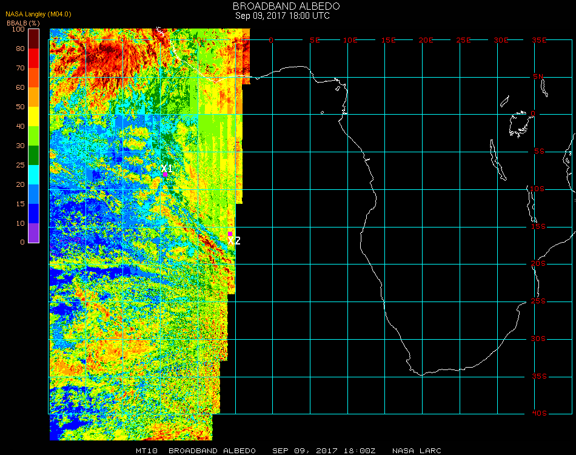Click the 'NASA LARC' footer text
Screen dimensions: 576x455
coord(417,451)
